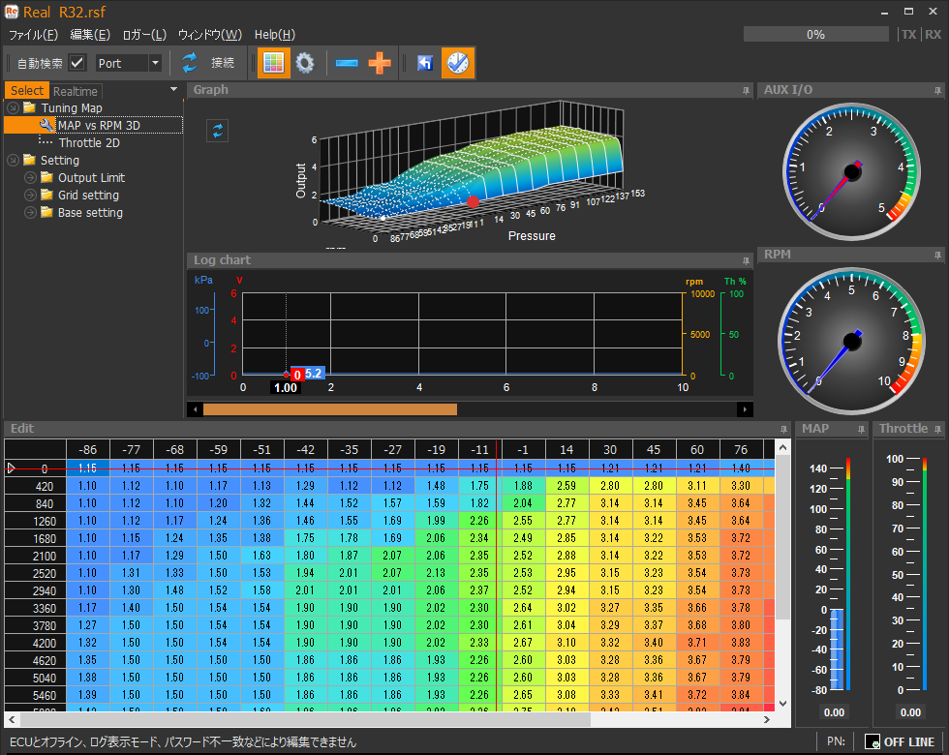This screenshot has height=755, width=949.
Task: Pin the Throttle meter panel
Action: pyautogui.click(x=937, y=430)
